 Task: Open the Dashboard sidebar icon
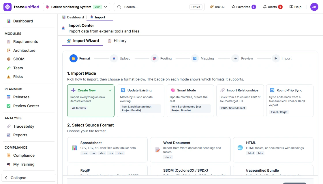coord(8,21)
